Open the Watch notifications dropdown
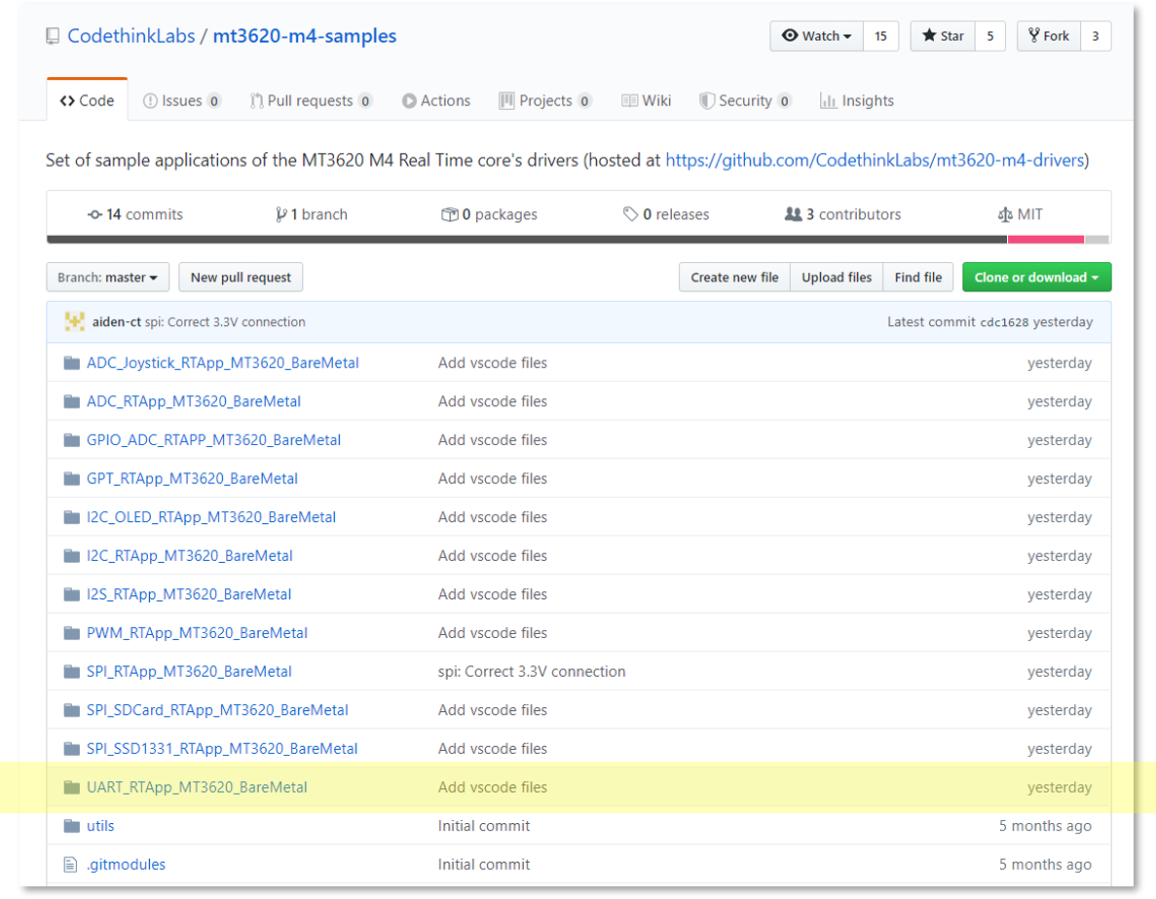Image resolution: width=1156 pixels, height=899 pixels. [x=816, y=36]
